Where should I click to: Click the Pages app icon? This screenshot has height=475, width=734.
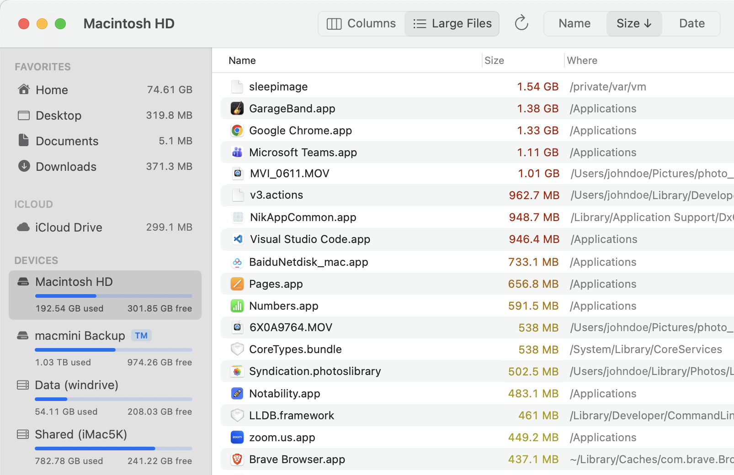[237, 284]
